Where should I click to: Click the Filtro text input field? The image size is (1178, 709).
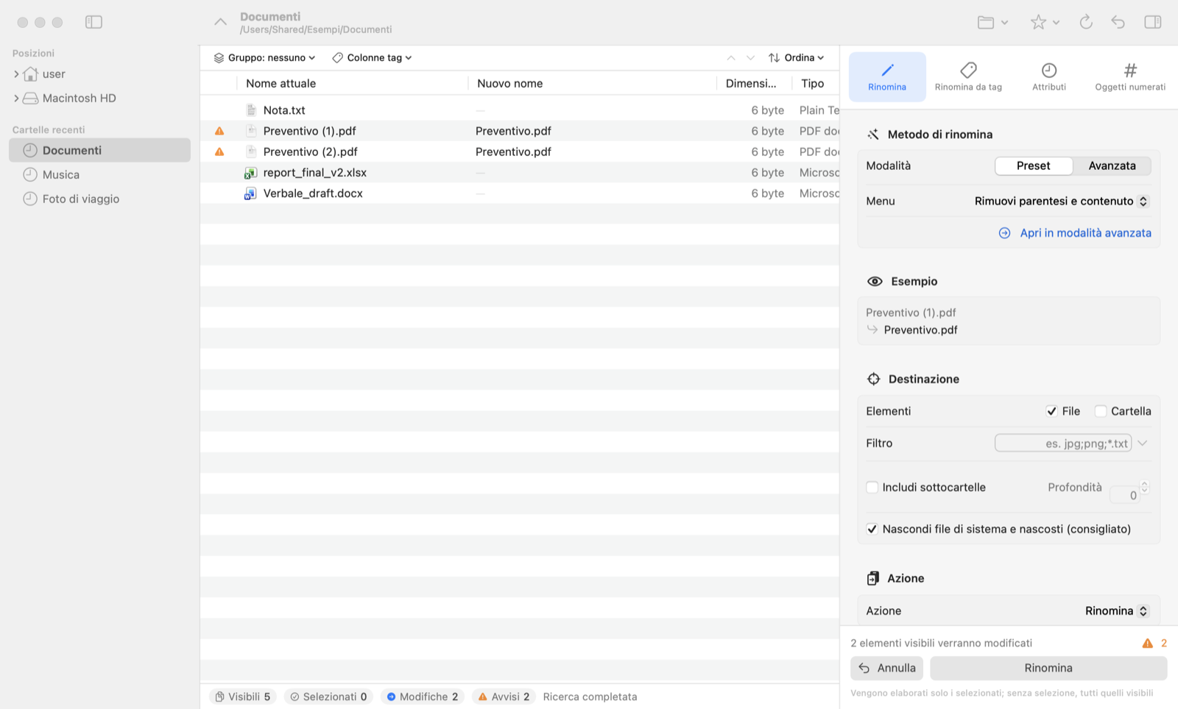1063,443
